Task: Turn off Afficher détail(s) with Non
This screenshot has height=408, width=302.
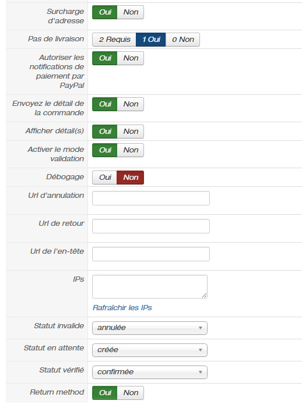Action: 131,132
